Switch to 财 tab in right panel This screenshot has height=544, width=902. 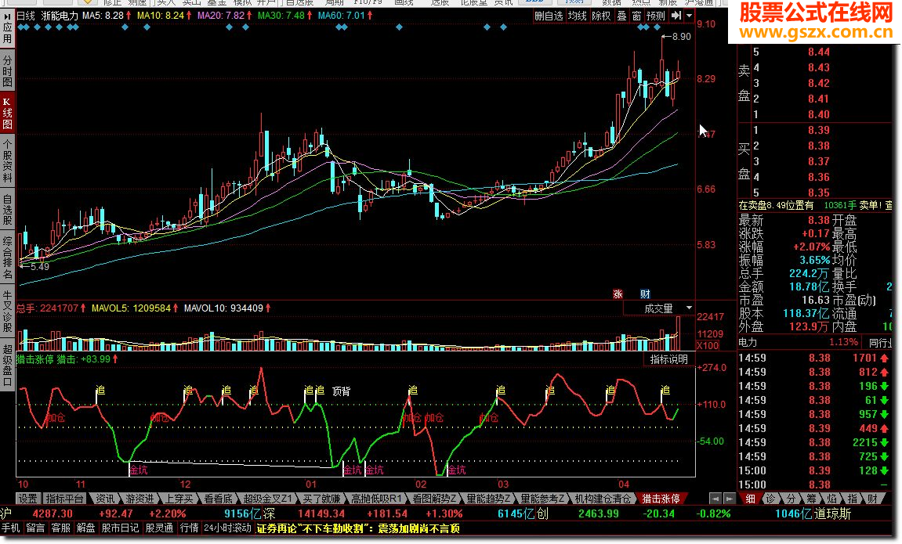coord(873,499)
